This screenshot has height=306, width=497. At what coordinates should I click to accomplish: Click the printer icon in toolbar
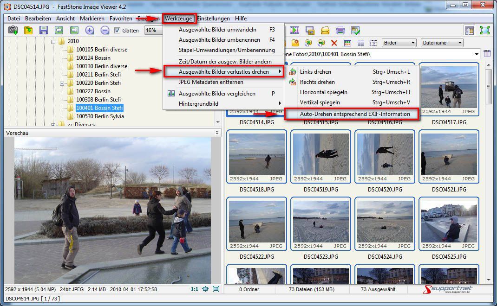(340, 30)
